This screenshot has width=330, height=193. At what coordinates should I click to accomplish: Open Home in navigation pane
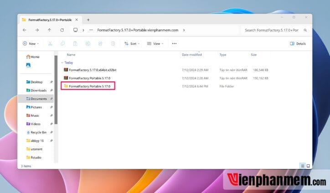click(33, 57)
